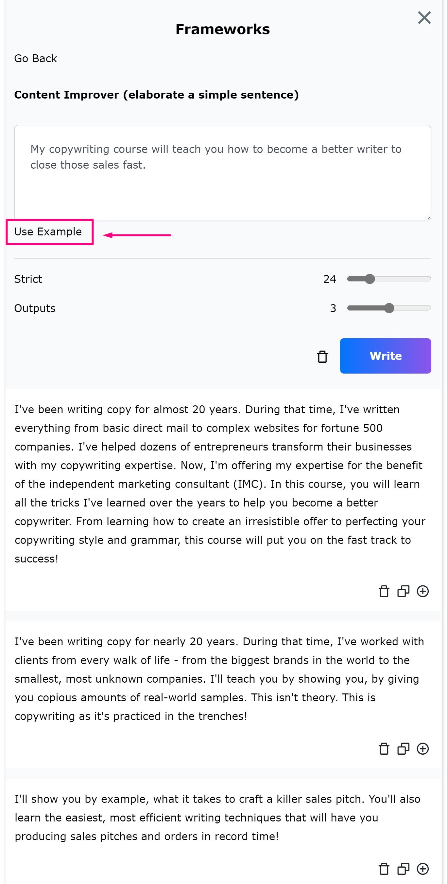Copy the first generated output
This screenshot has width=447, height=884.
pos(403,591)
